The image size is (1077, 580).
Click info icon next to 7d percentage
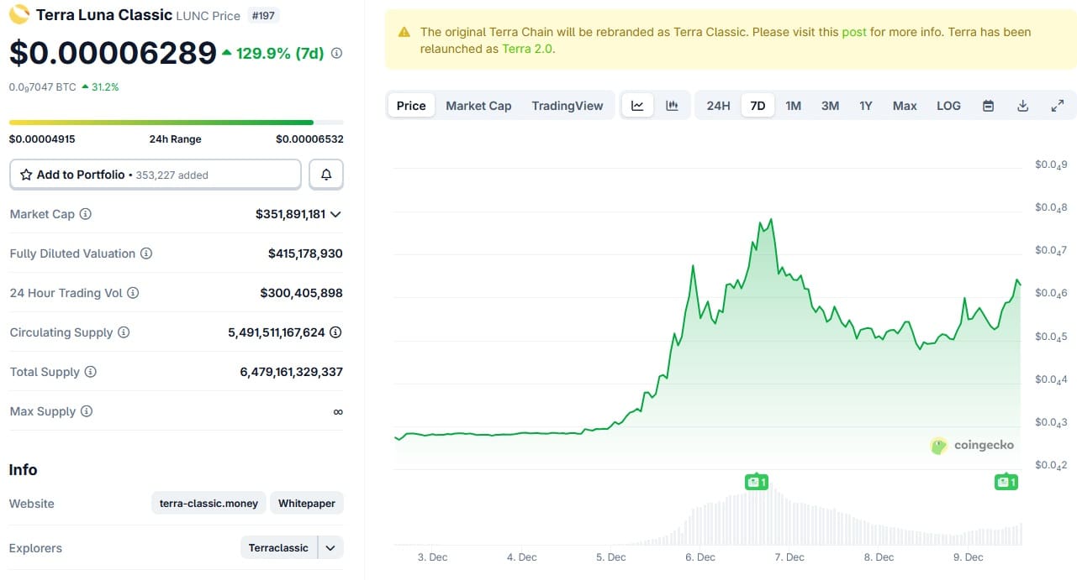[x=337, y=54]
